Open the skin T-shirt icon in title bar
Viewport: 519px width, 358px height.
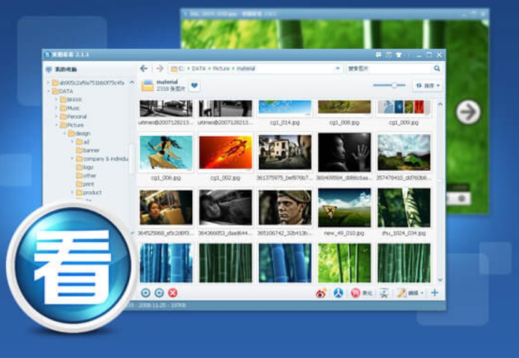click(x=399, y=54)
